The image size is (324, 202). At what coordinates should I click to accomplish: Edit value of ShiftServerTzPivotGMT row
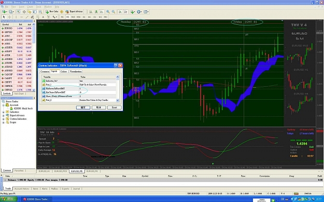[x=97, y=88]
